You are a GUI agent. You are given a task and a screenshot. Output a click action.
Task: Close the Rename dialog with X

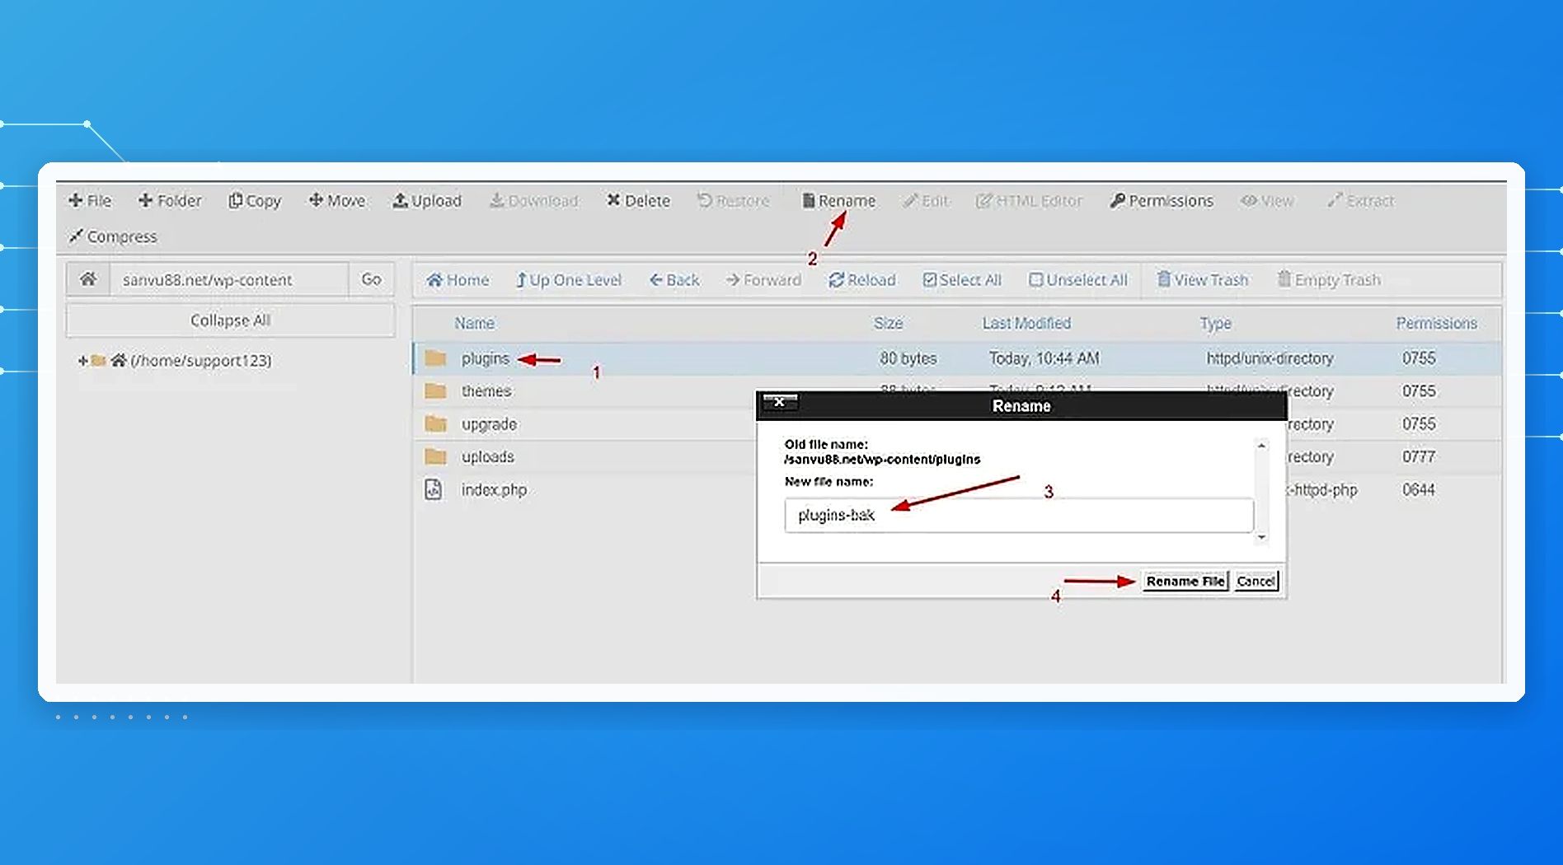click(x=779, y=402)
